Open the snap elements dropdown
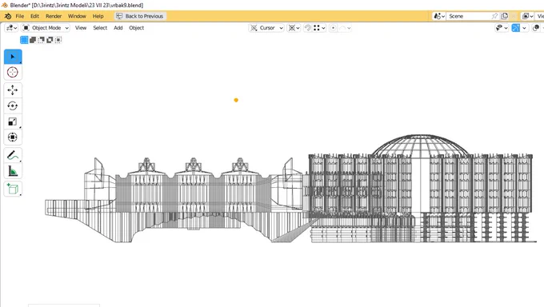This screenshot has height=307, width=544. (319, 28)
